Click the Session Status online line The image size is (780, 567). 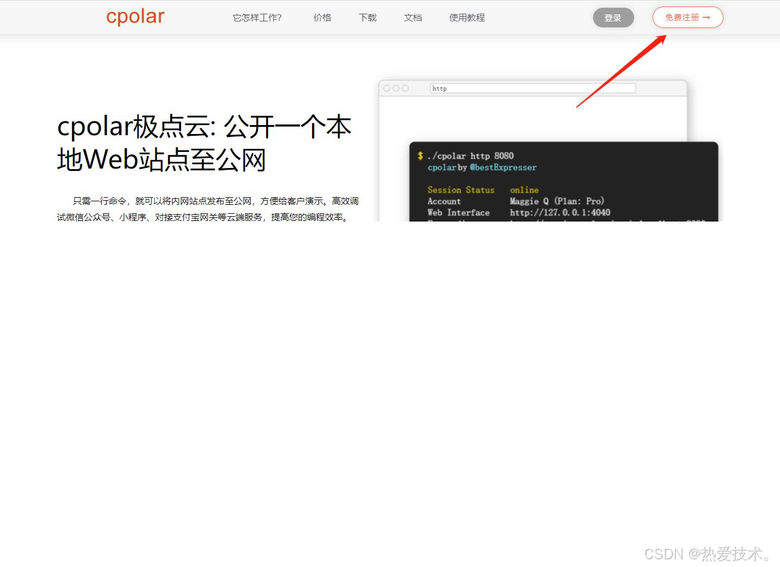(x=483, y=190)
